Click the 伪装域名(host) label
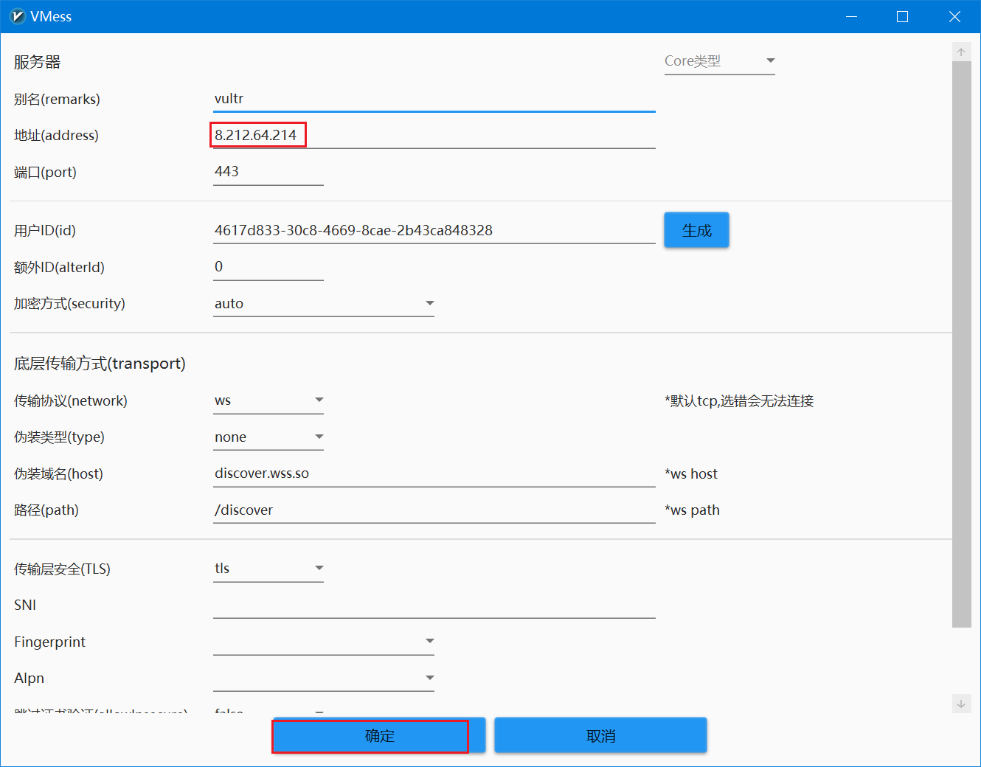 point(58,473)
